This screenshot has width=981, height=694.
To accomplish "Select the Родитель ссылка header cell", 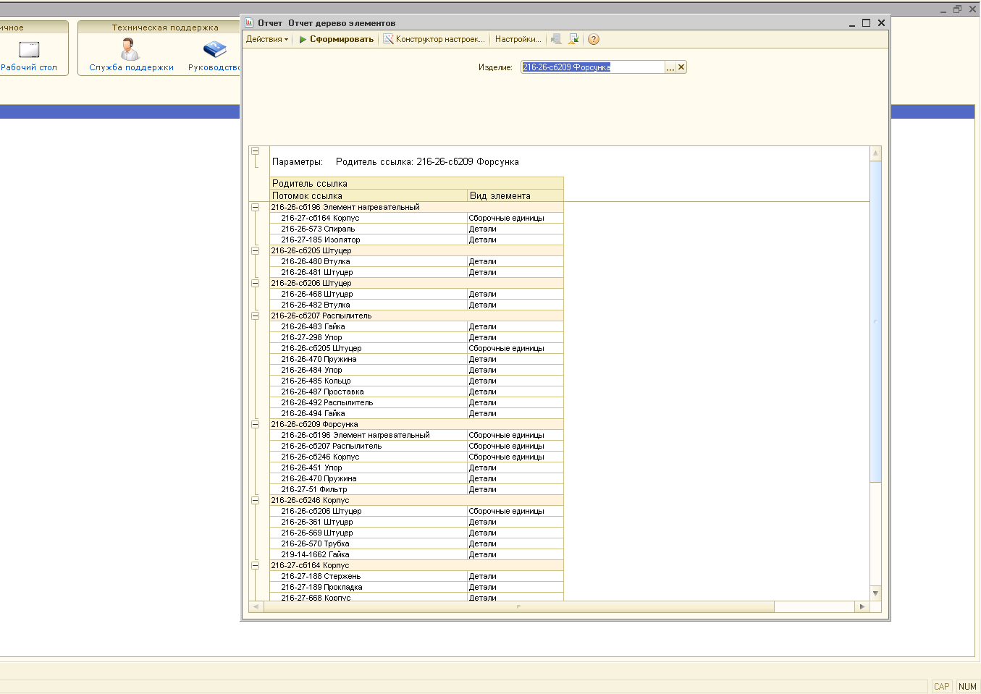I will 416,183.
